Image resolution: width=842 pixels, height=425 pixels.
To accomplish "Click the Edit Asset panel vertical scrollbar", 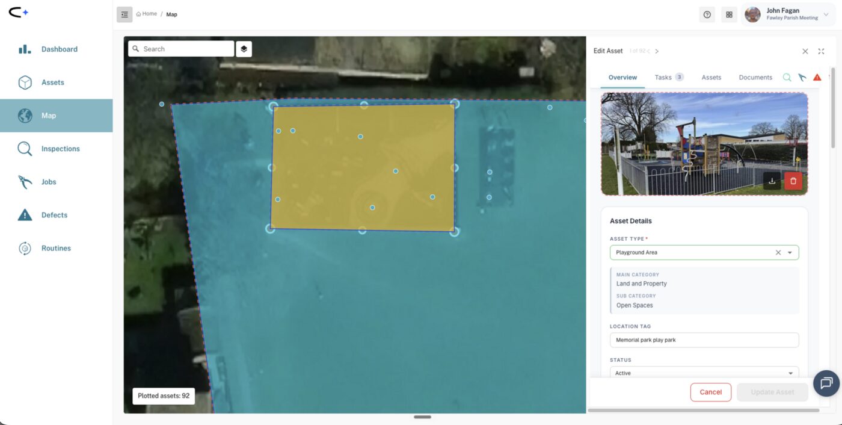I will 833,109.
